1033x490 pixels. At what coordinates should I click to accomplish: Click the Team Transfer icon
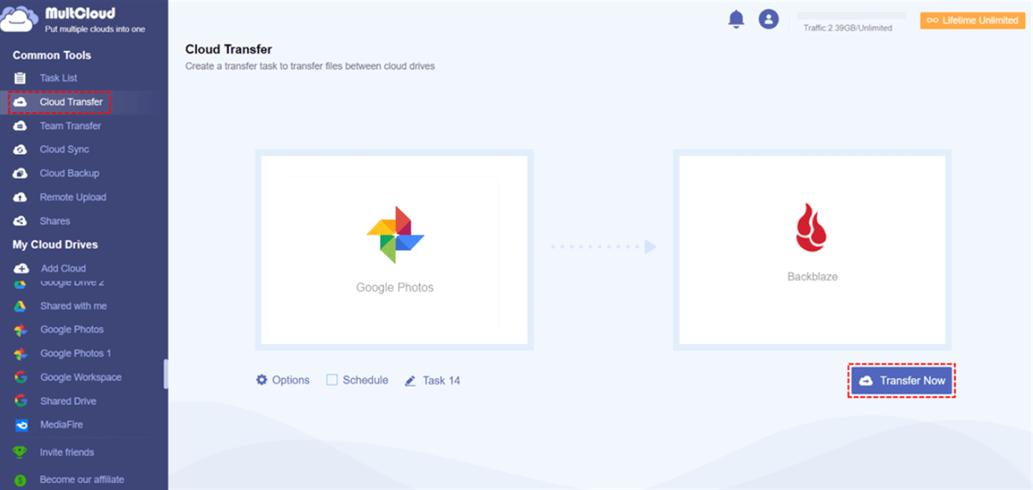pos(22,126)
